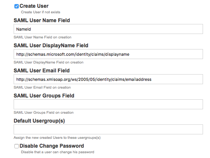
Task: Click 'Assign the new created Users' help text
Action: 57,138
